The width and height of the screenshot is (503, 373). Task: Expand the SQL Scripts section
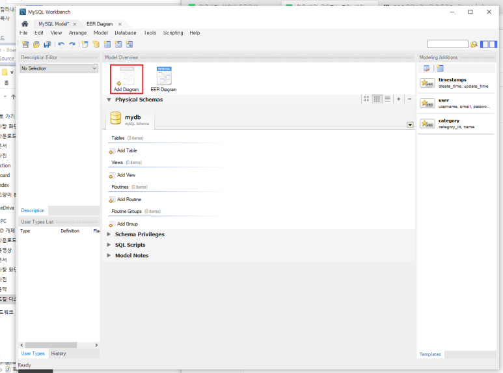[109, 245]
